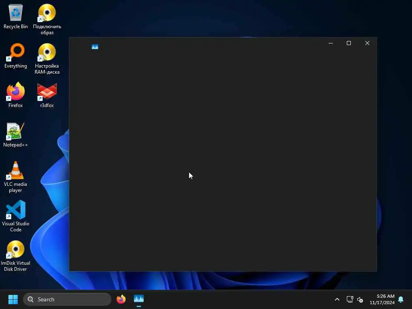Select the active app icon in taskbar
The height and width of the screenshot is (309, 412).
tap(139, 299)
